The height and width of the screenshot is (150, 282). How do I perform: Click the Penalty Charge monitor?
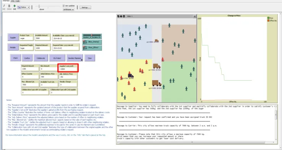68,84
